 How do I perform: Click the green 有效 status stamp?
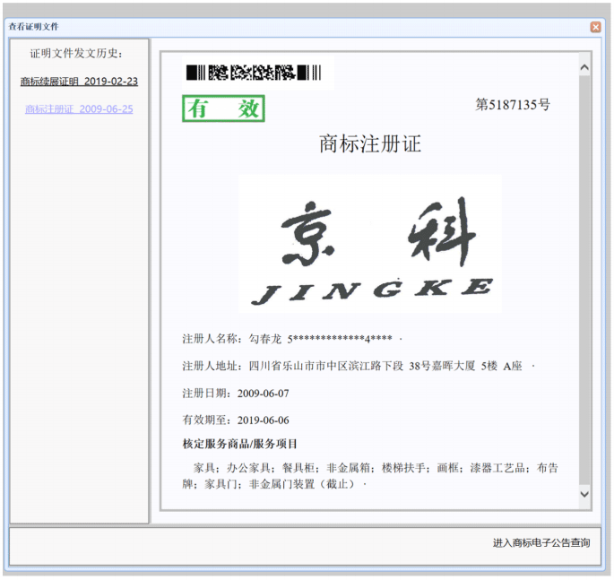coord(223,108)
